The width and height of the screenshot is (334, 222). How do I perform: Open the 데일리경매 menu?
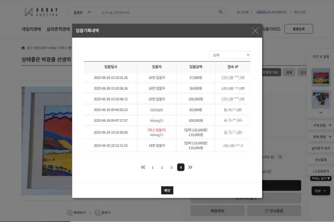click(31, 29)
